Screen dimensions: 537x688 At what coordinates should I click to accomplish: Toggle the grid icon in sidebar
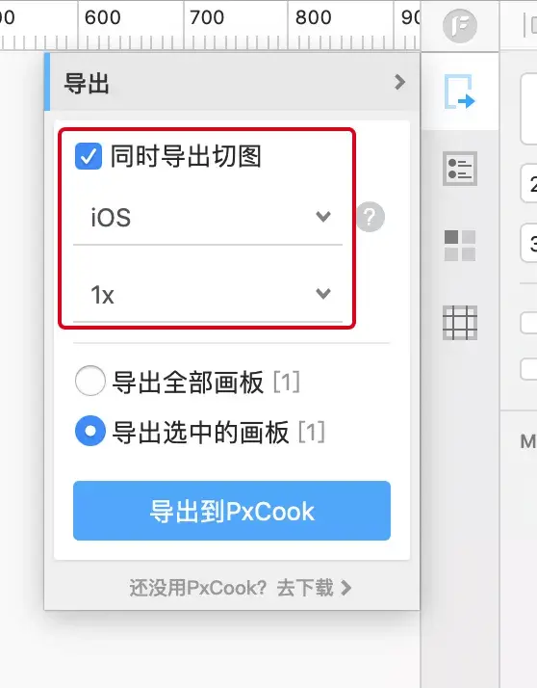click(460, 323)
